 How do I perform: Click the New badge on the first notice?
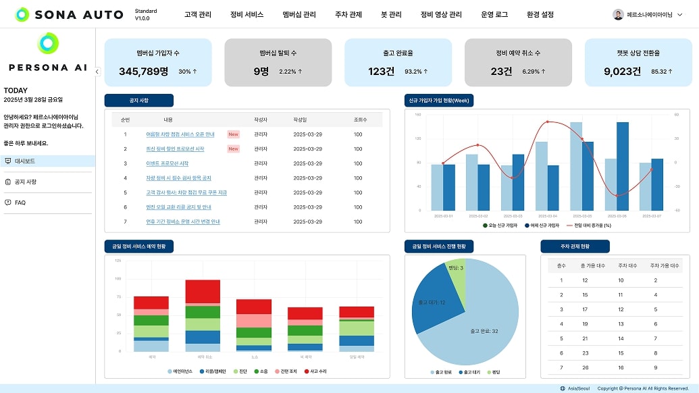[233, 134]
